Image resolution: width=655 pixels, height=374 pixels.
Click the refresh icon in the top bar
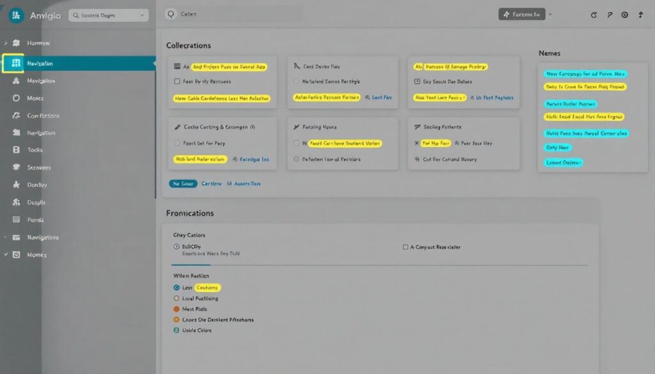(594, 15)
